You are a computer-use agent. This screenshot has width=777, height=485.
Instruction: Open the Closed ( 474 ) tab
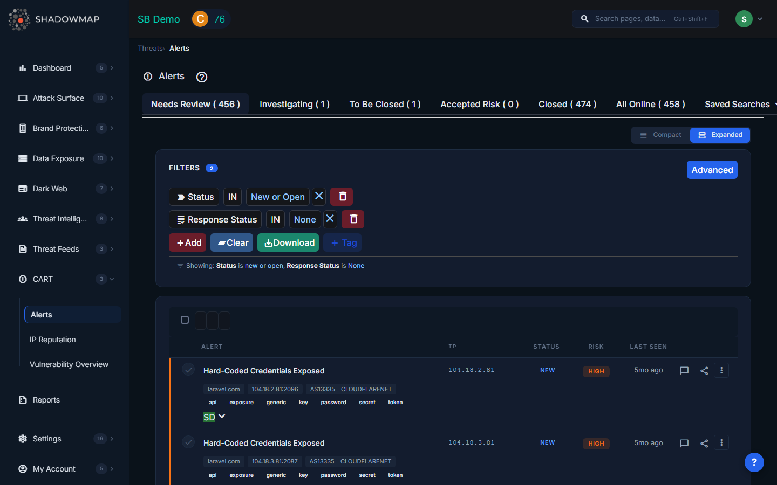point(567,105)
